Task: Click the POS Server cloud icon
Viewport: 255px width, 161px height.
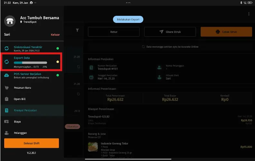Action: (6, 75)
